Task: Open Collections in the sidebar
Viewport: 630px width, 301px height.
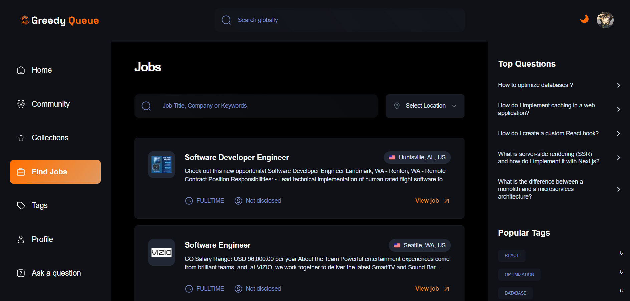Action: coord(50,138)
